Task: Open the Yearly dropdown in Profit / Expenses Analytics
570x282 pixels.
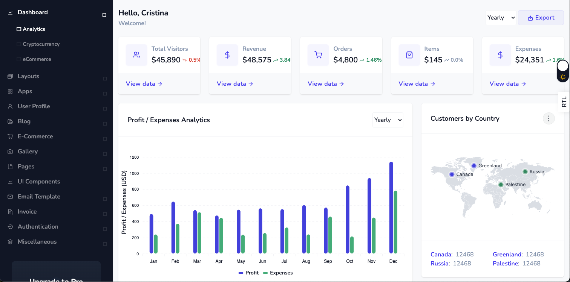Action: click(x=388, y=120)
